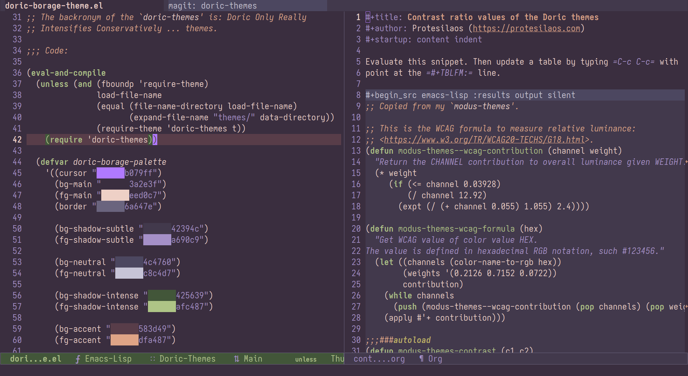
Task: Click the Emacs-Lisp mode icon in modeline
Action: click(x=78, y=359)
